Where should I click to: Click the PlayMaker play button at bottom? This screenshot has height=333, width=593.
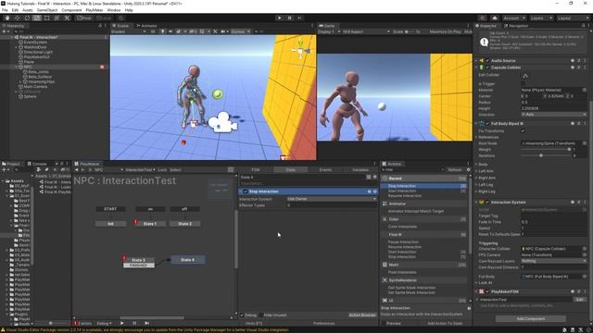click(x=121, y=323)
